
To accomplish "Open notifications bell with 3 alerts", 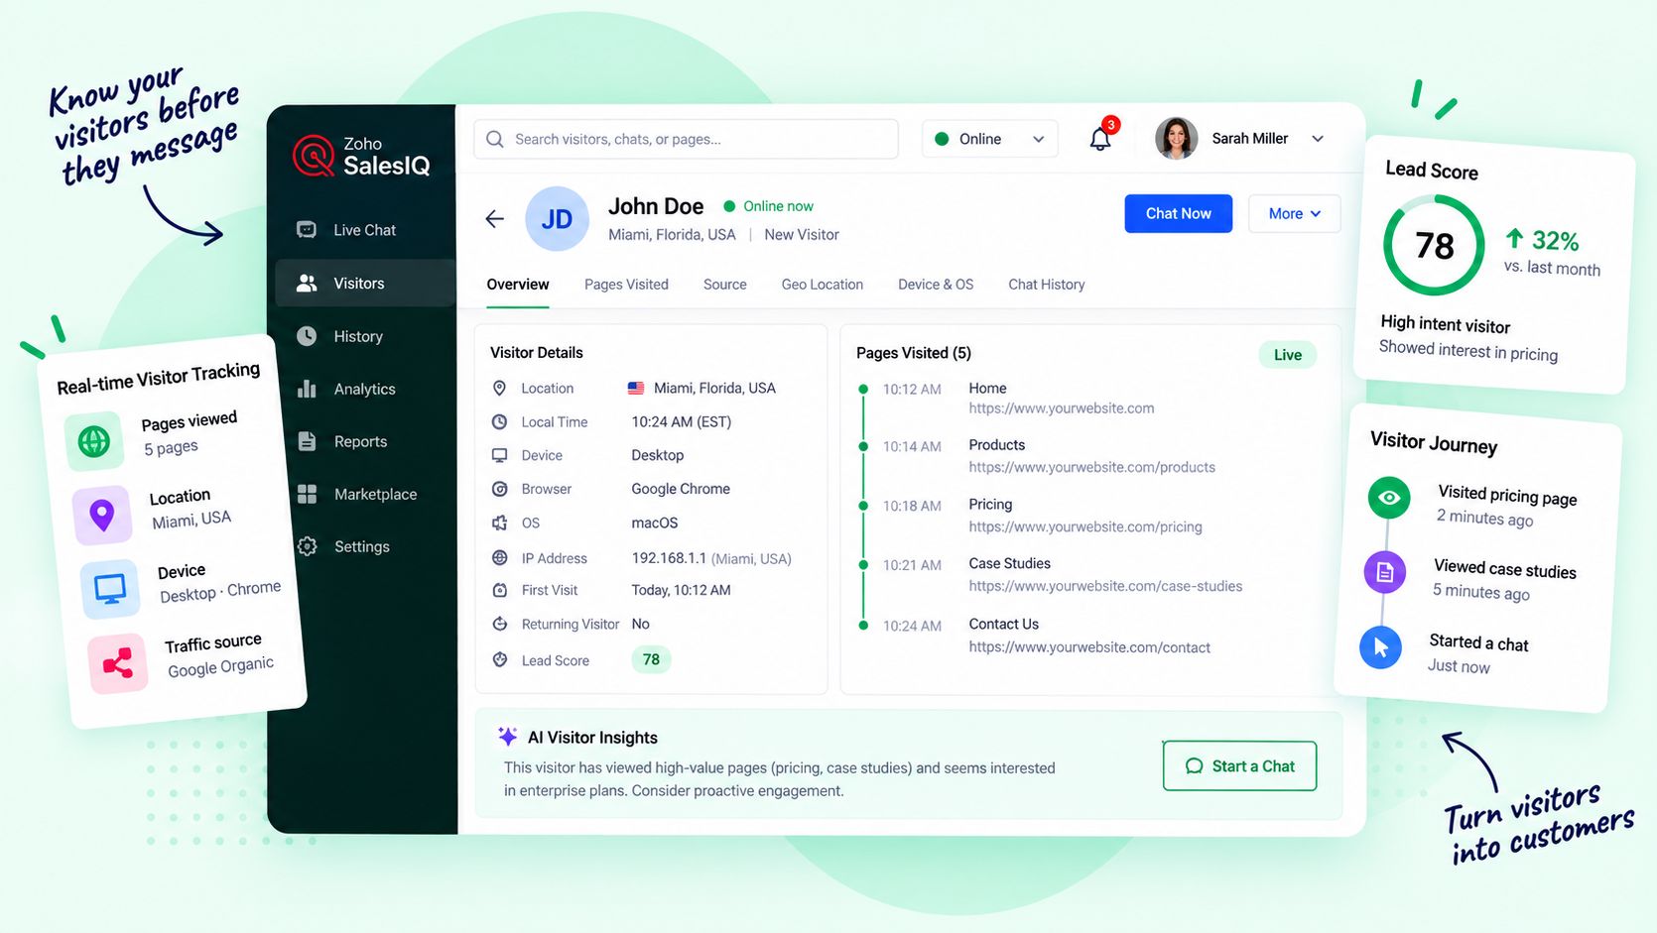I will 1100,139.
